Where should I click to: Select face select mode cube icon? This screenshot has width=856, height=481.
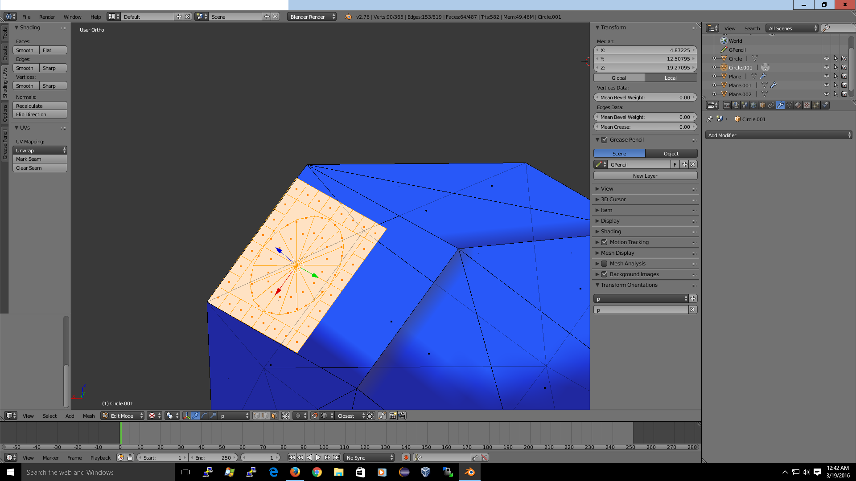click(274, 416)
